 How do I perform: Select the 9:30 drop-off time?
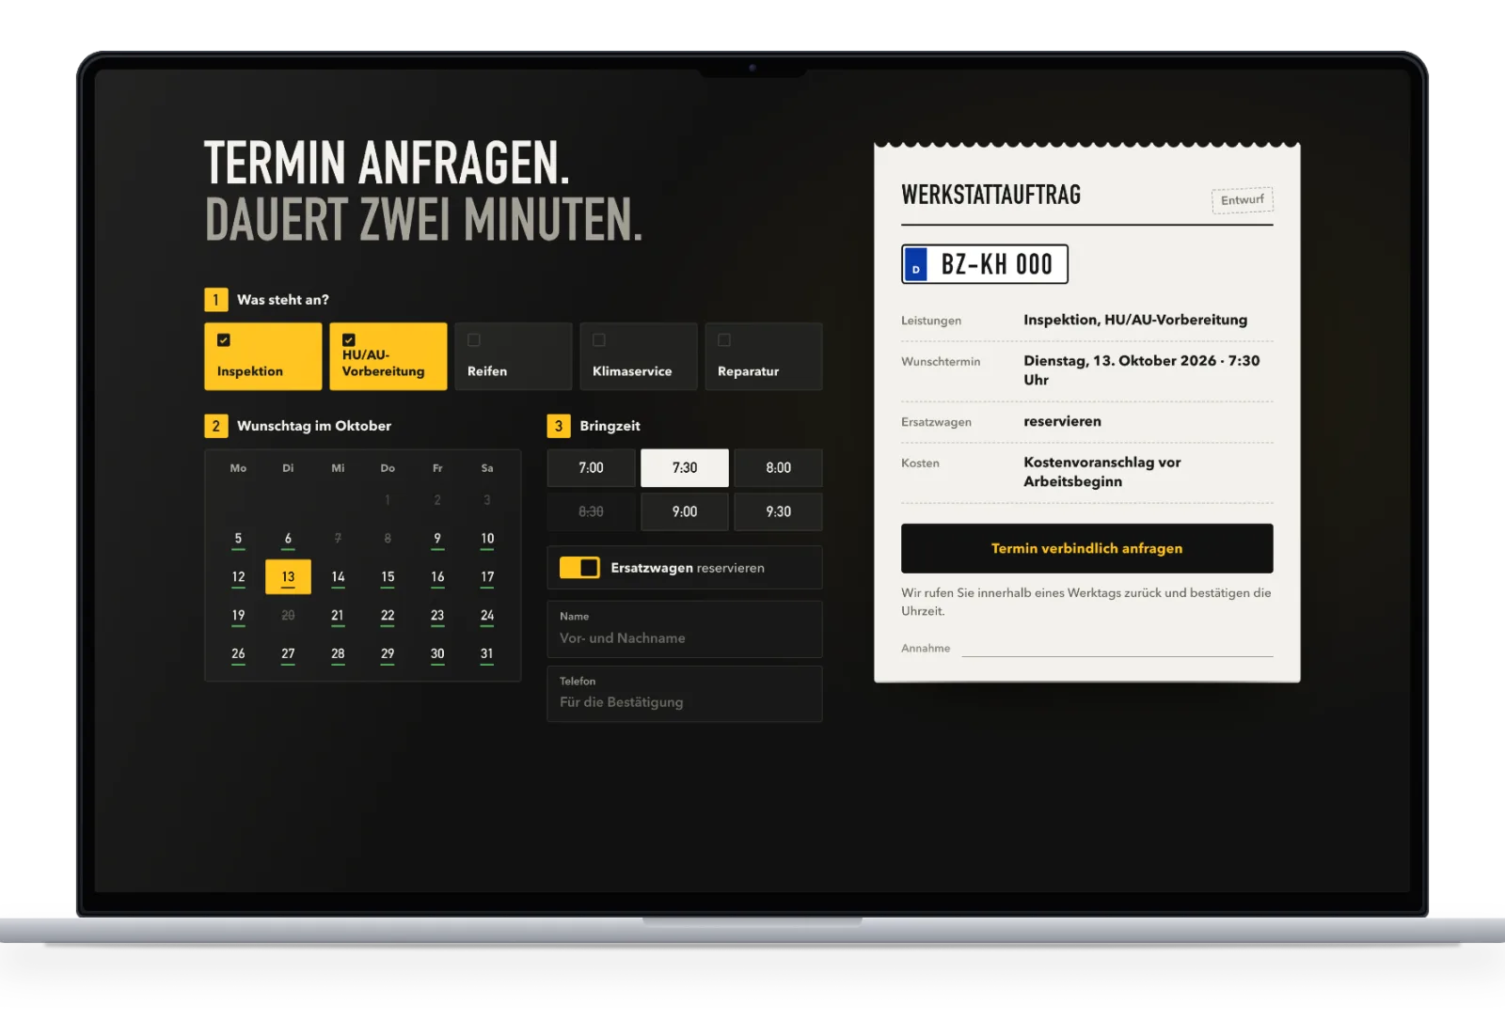click(x=778, y=511)
